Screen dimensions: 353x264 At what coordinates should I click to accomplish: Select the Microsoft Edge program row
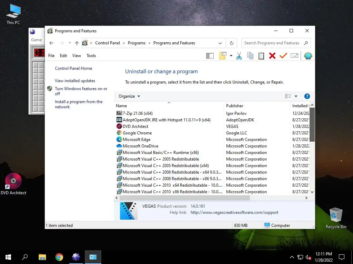212,140
